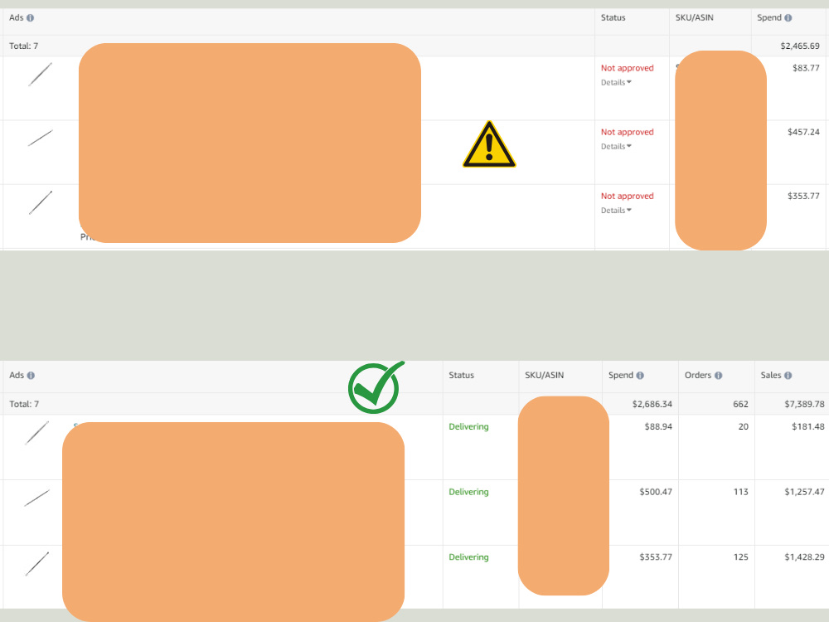Viewport: 829px width, 622px height.
Task: Click Not approved status in the $353.77 row
Action: pyautogui.click(x=627, y=197)
